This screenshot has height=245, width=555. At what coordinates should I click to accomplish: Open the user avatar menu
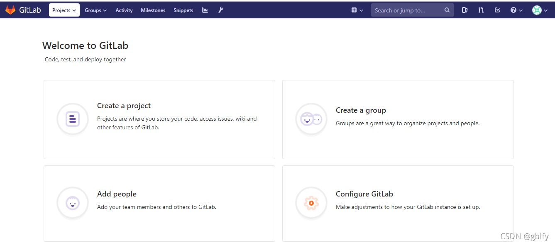(x=540, y=10)
